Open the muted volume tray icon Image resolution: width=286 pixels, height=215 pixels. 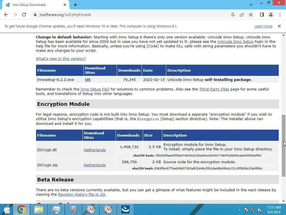pos(260,210)
